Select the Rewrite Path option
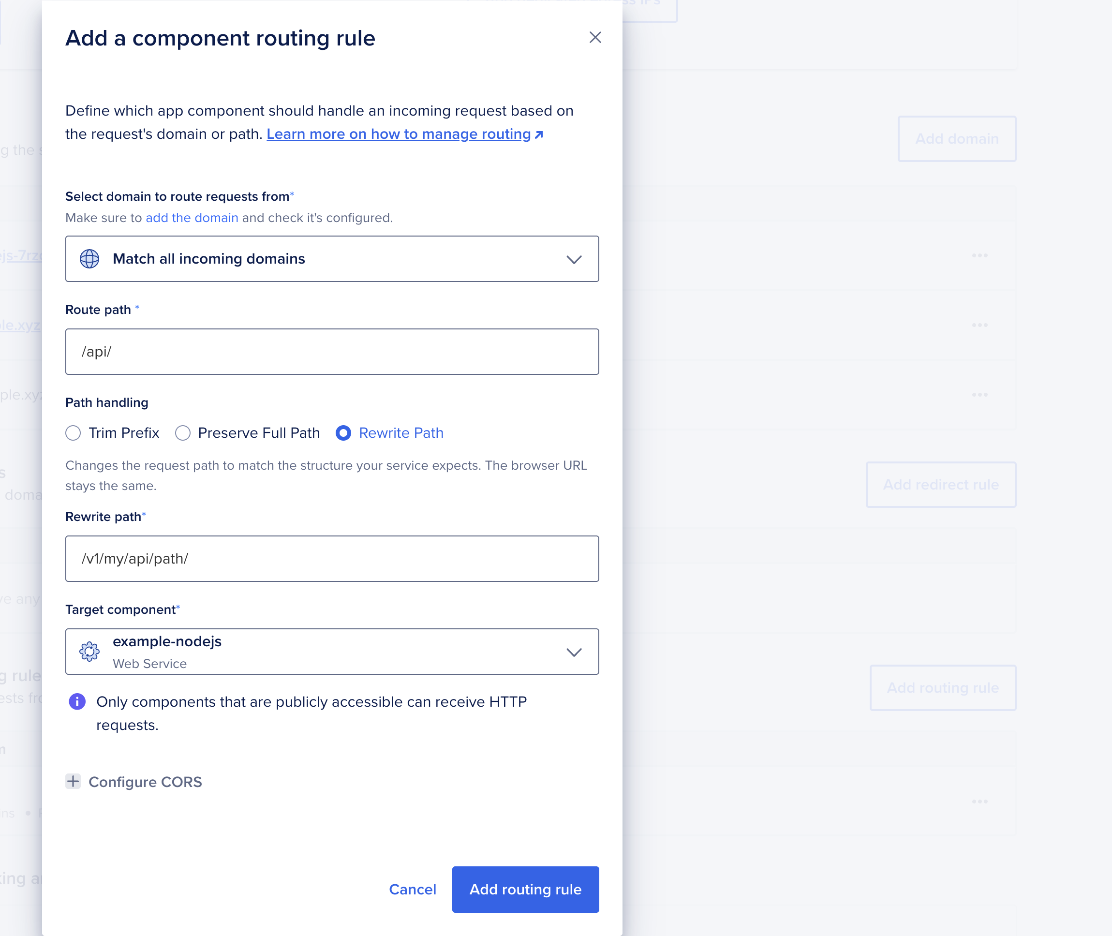 pyautogui.click(x=343, y=433)
